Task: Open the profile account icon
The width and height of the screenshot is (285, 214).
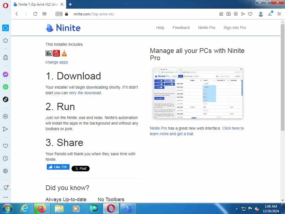Action: tap(261, 14)
